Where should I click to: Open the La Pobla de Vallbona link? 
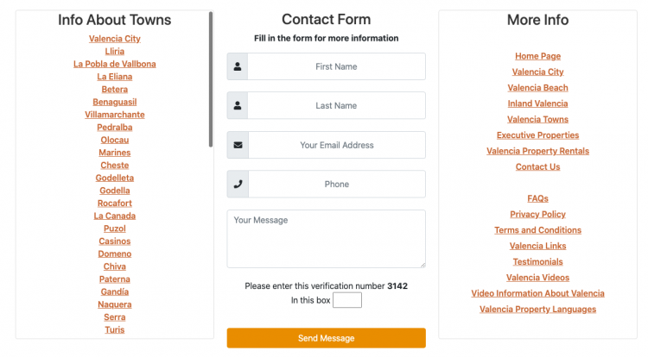click(115, 64)
